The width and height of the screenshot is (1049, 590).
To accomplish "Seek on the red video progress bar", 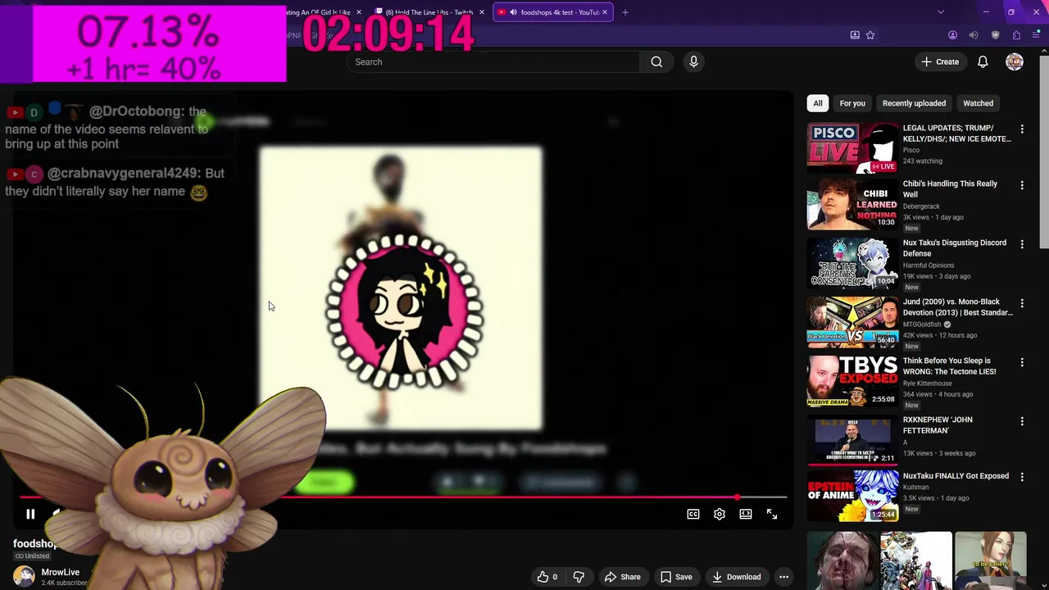I will tap(402, 497).
